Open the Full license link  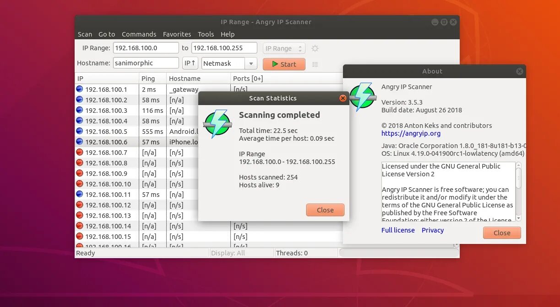click(x=398, y=230)
